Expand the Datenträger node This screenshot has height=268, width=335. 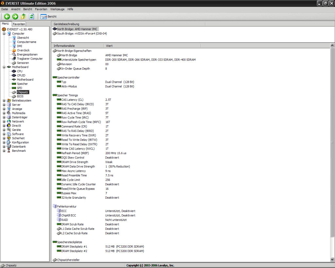pyautogui.click(x=4, y=117)
